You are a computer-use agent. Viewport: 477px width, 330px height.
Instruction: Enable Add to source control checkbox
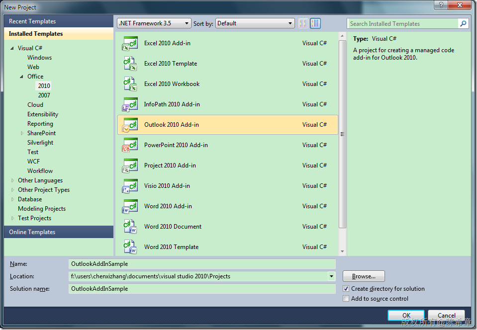pyautogui.click(x=346, y=298)
